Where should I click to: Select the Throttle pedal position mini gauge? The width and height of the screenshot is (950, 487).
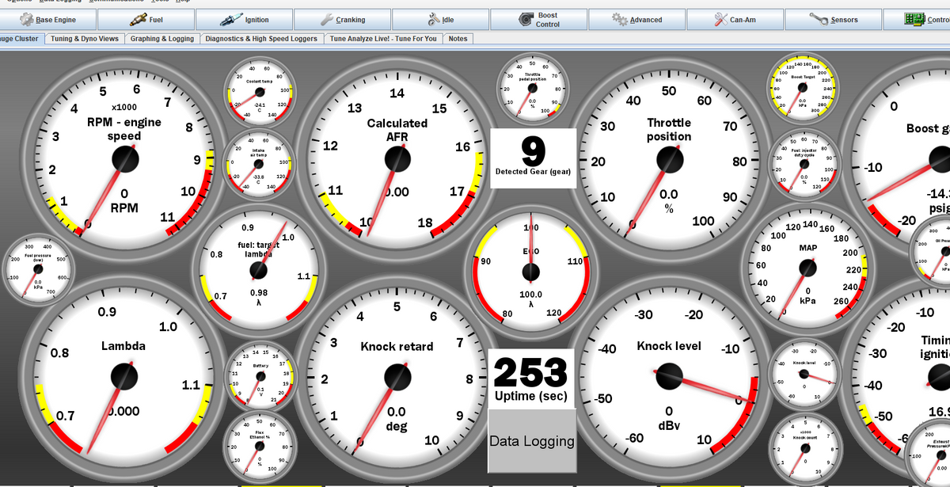point(532,88)
